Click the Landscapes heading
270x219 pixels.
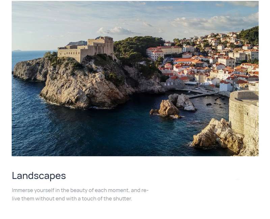39,176
